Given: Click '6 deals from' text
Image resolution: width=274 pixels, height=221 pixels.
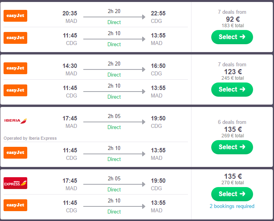Looking at the screenshot, I should pyautogui.click(x=232, y=122).
